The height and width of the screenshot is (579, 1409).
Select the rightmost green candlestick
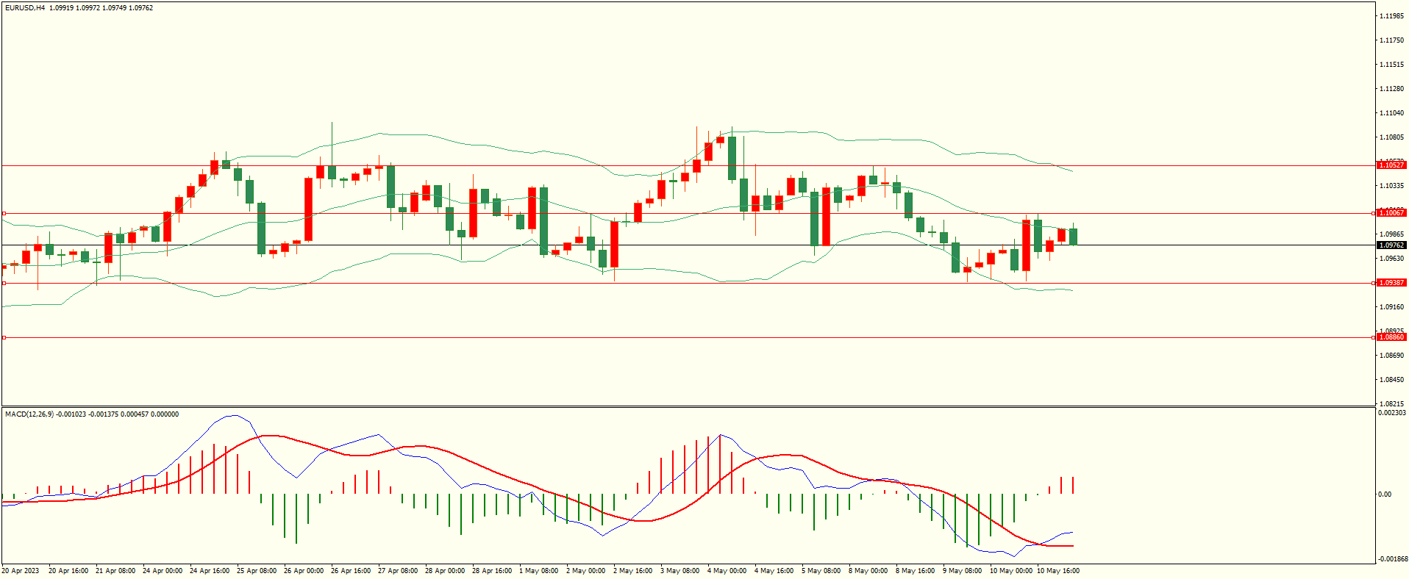(1074, 237)
